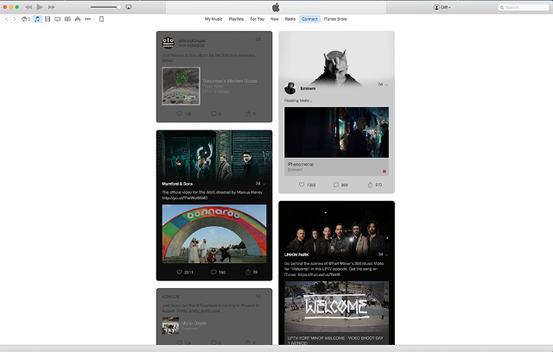Image resolution: width=553 pixels, height=352 pixels.
Task: Go back with the left navigation arrow
Action: [x=7, y=19]
